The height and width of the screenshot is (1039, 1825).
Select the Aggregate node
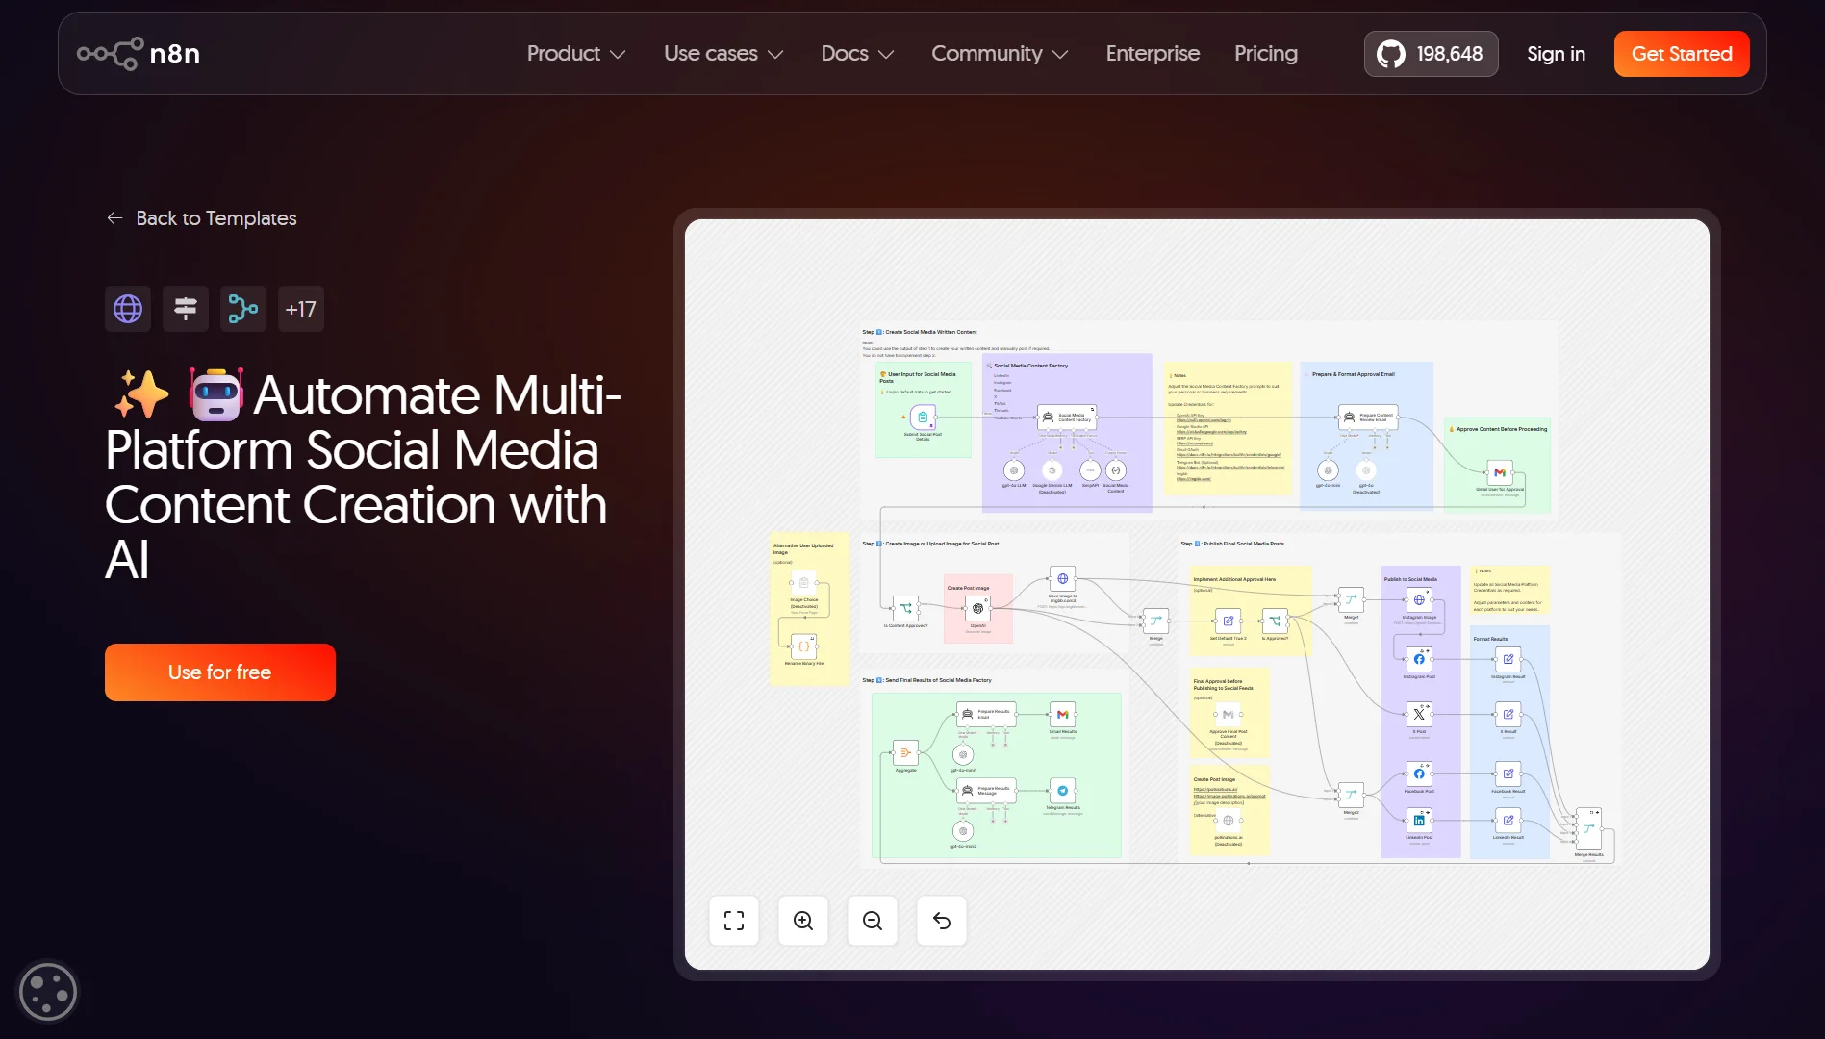[x=905, y=752]
